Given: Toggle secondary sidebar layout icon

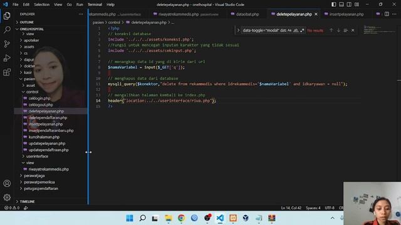Looking at the screenshot, I should 349,4.
